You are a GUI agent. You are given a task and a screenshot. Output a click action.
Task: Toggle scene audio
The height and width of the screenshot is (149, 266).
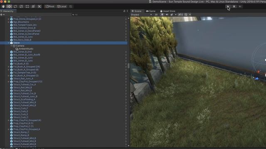coord(167,15)
